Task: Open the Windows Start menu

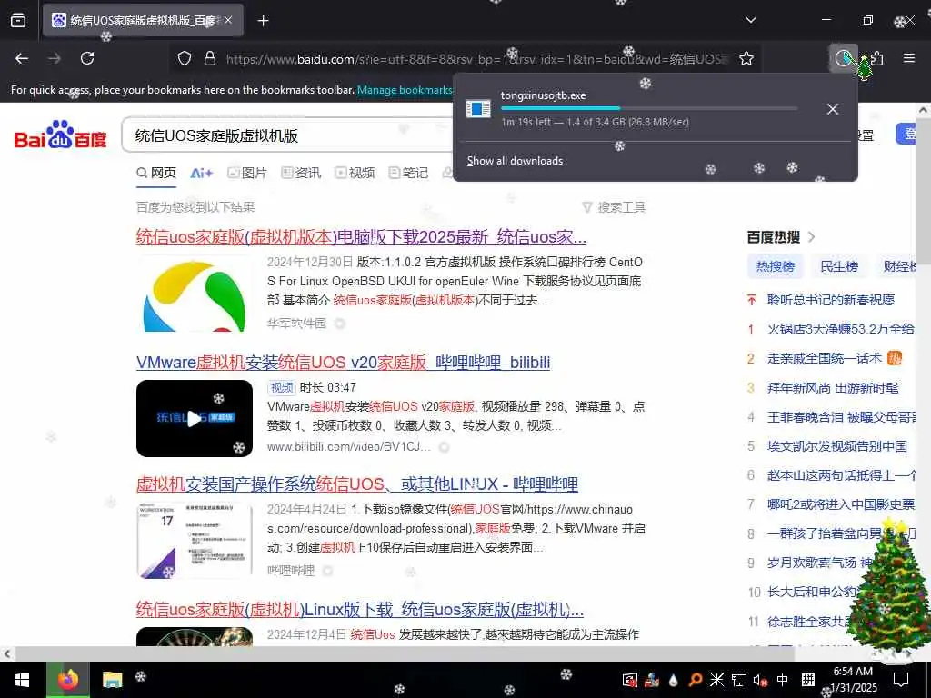Action: tap(22, 680)
